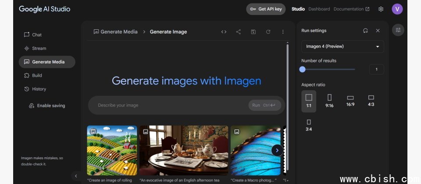421x184 pixels.
Task: Click the Number of results slider
Action: tap(328, 70)
